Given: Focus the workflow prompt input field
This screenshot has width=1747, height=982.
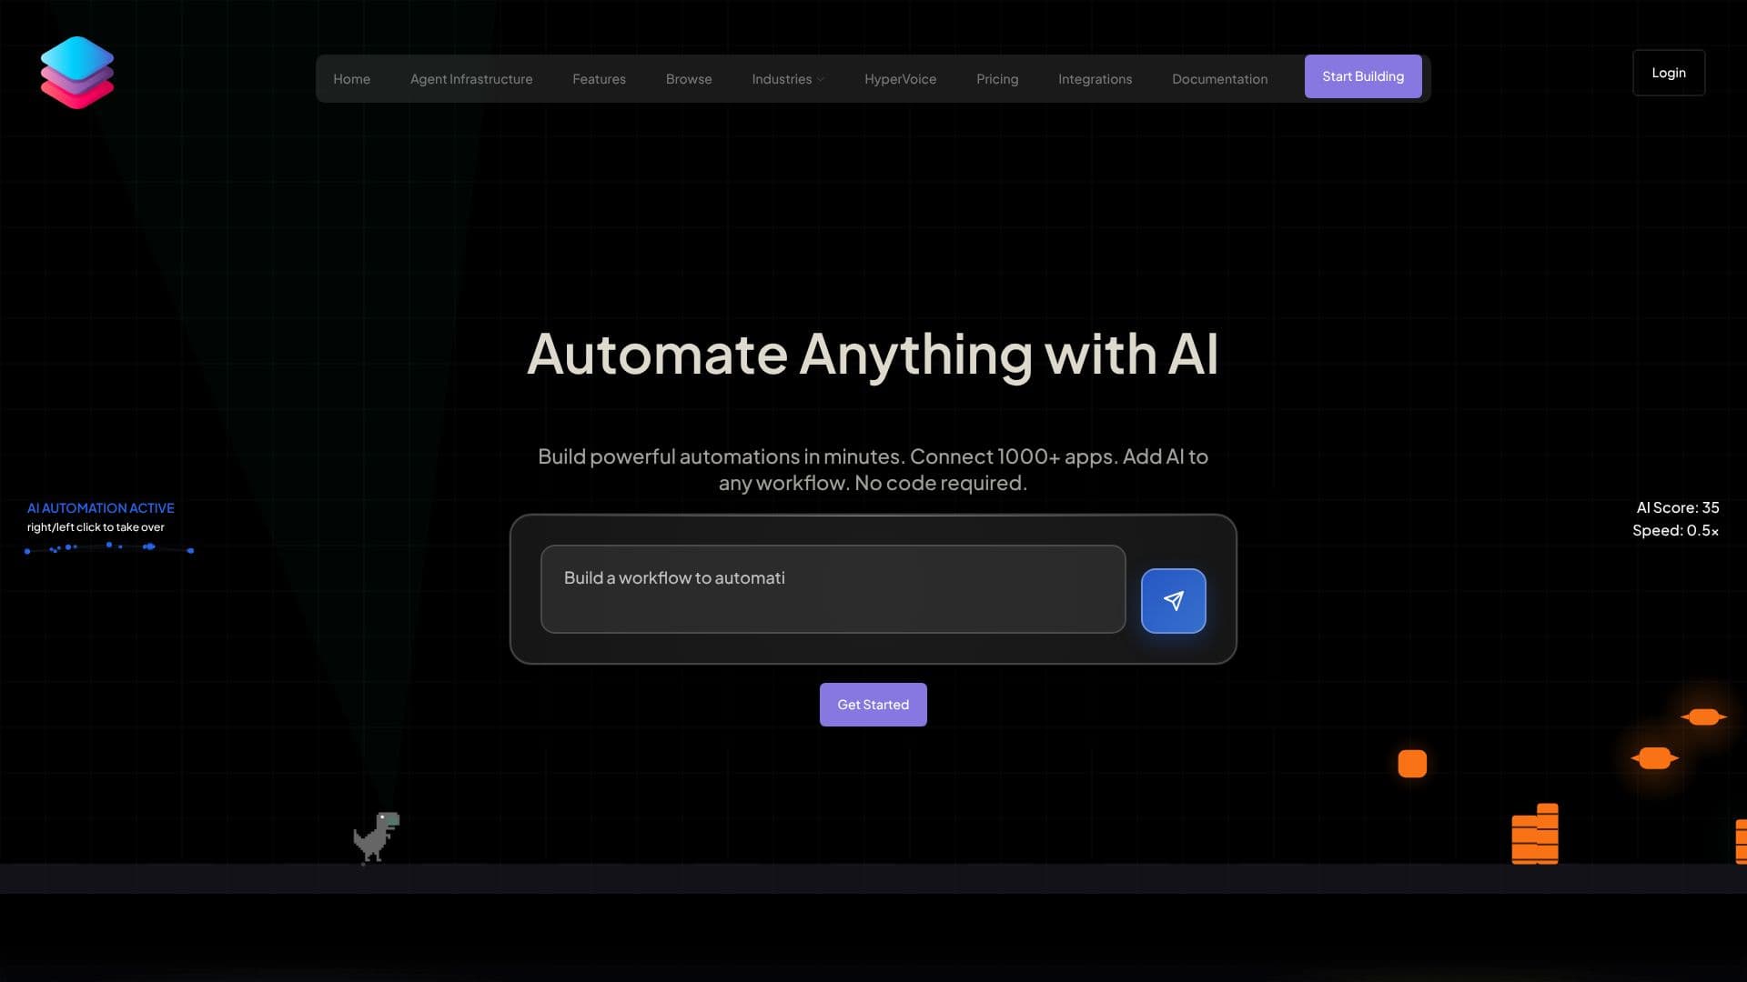Looking at the screenshot, I should click(x=833, y=589).
